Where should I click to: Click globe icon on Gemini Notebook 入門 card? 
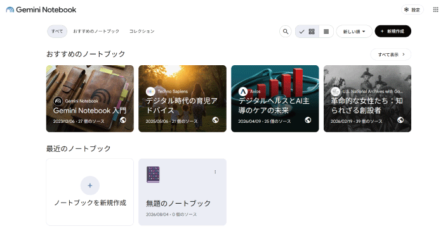point(123,120)
